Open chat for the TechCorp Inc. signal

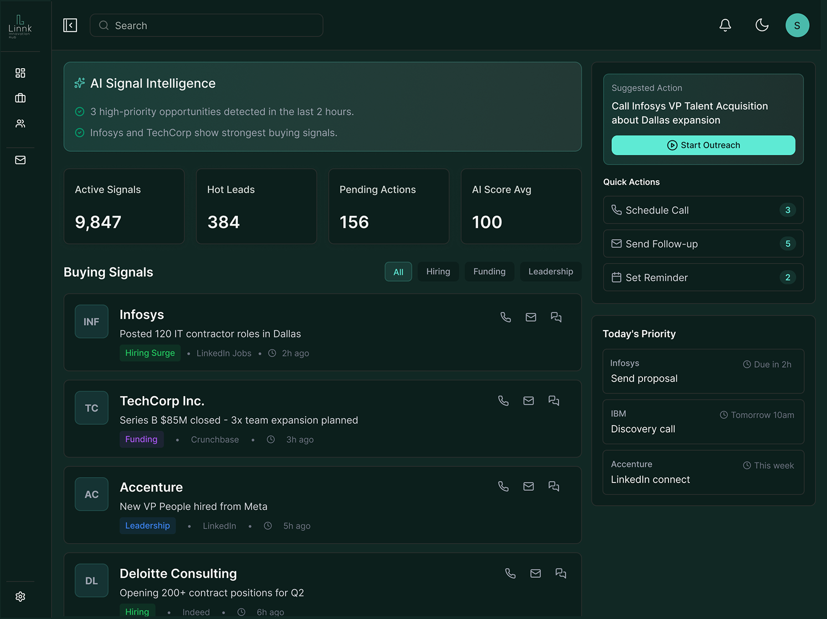pos(554,400)
